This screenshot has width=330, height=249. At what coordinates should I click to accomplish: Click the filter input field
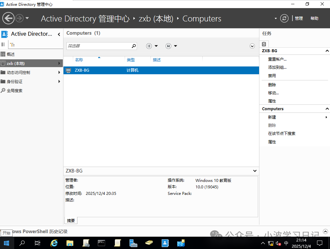[x=97, y=46]
